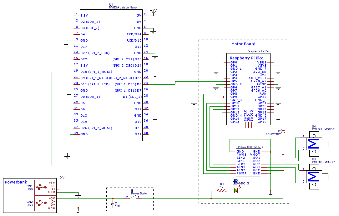Click the "SWCLK" debug pin label
Image resolution: width=339 pixels, height=216 pixels.
click(245, 116)
